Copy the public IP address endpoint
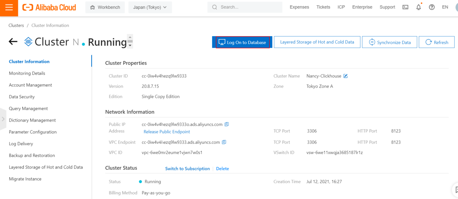The width and height of the screenshot is (458, 199). [x=227, y=124]
